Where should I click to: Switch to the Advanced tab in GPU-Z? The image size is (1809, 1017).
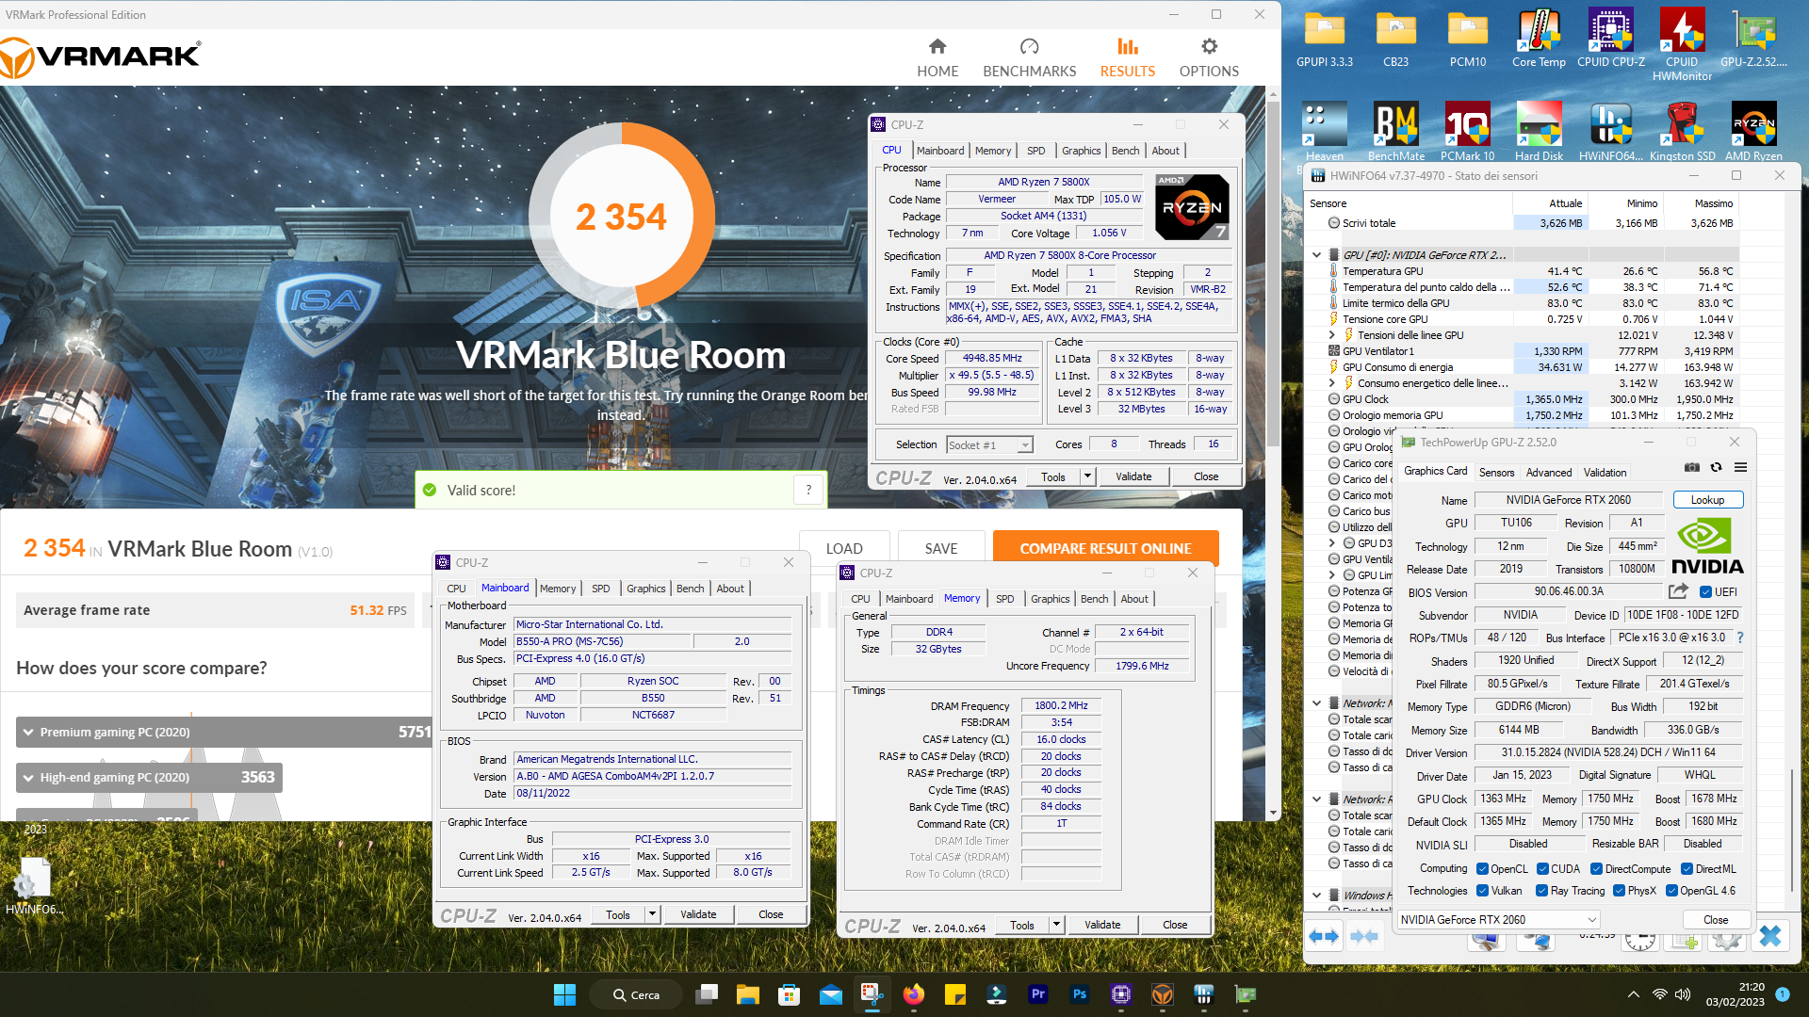pyautogui.click(x=1548, y=472)
